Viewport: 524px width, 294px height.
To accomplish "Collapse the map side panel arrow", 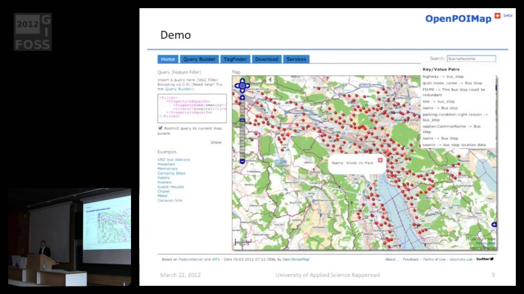I will (x=270, y=80).
